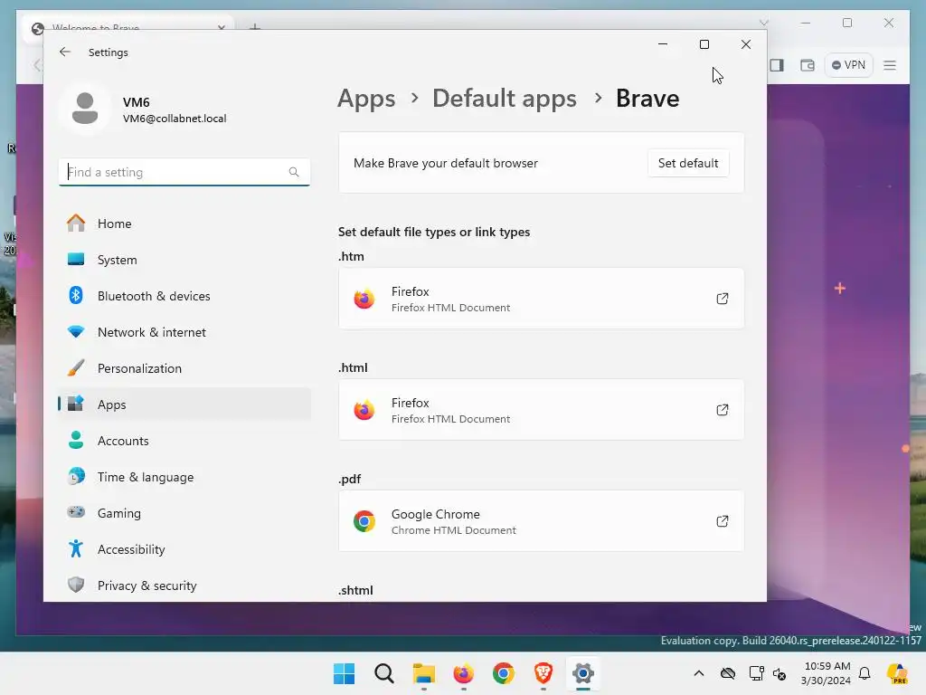Open the Brave hamburger menu

pyautogui.click(x=890, y=65)
